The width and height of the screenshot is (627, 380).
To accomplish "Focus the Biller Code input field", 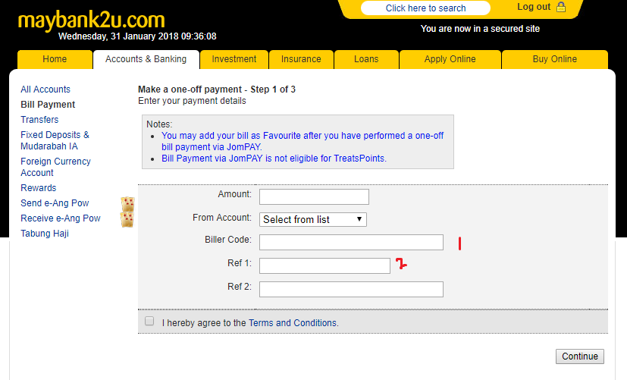I will (x=351, y=243).
